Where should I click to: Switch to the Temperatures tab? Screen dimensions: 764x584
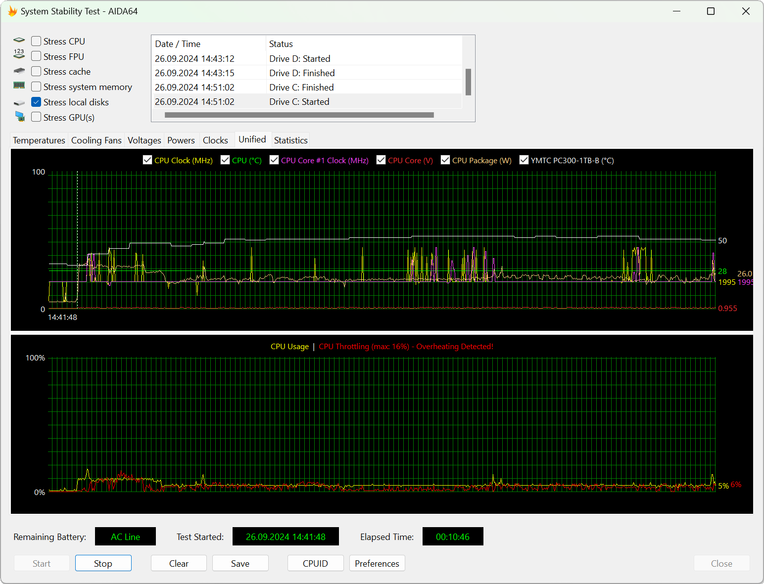click(x=39, y=140)
